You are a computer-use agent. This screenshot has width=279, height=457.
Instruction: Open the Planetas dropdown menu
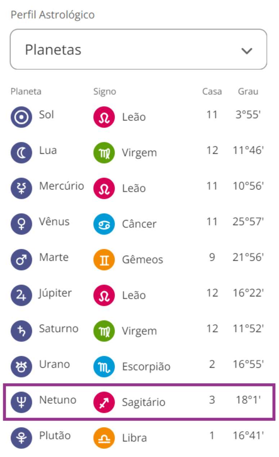138,50
